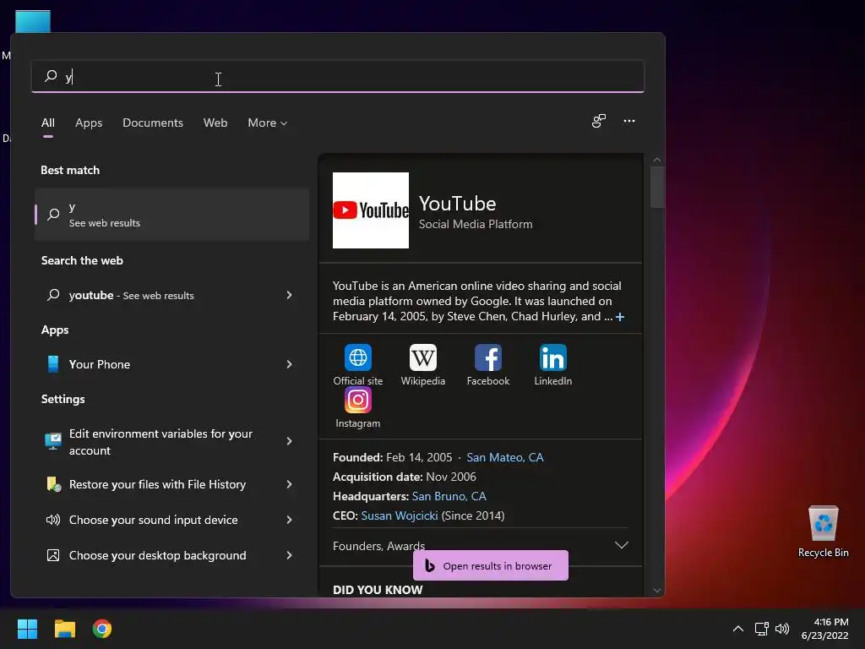Open the Your Phone app result
865x649 pixels.
[x=171, y=364]
